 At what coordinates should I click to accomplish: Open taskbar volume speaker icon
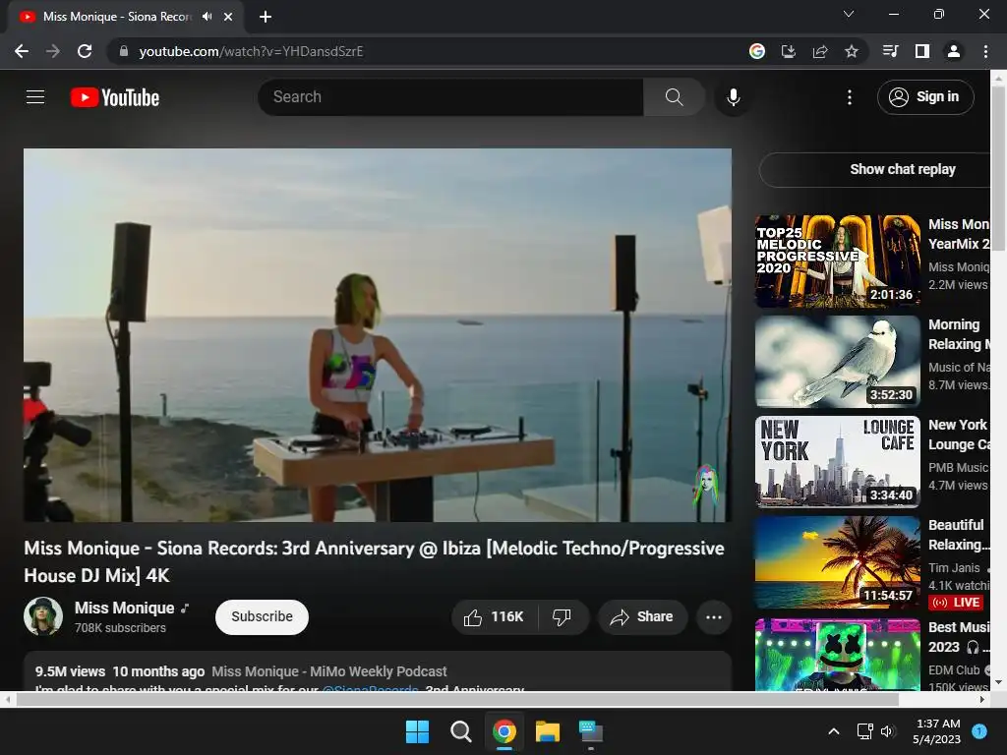pyautogui.click(x=888, y=731)
